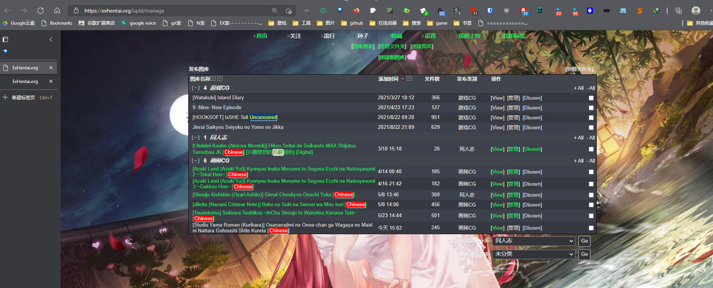Screen dimensions: 713x288
Task: Open the 收藏 nav menu item
Action: click(397, 36)
